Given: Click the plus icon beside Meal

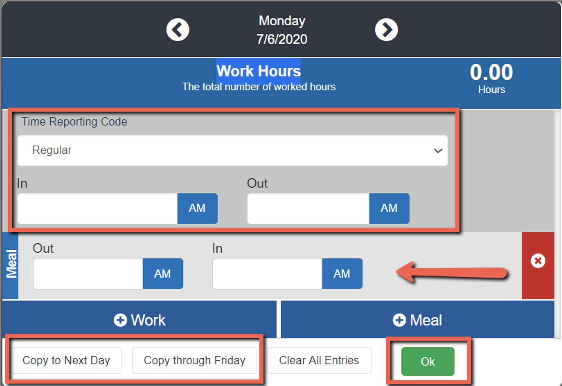Looking at the screenshot, I should [x=399, y=320].
